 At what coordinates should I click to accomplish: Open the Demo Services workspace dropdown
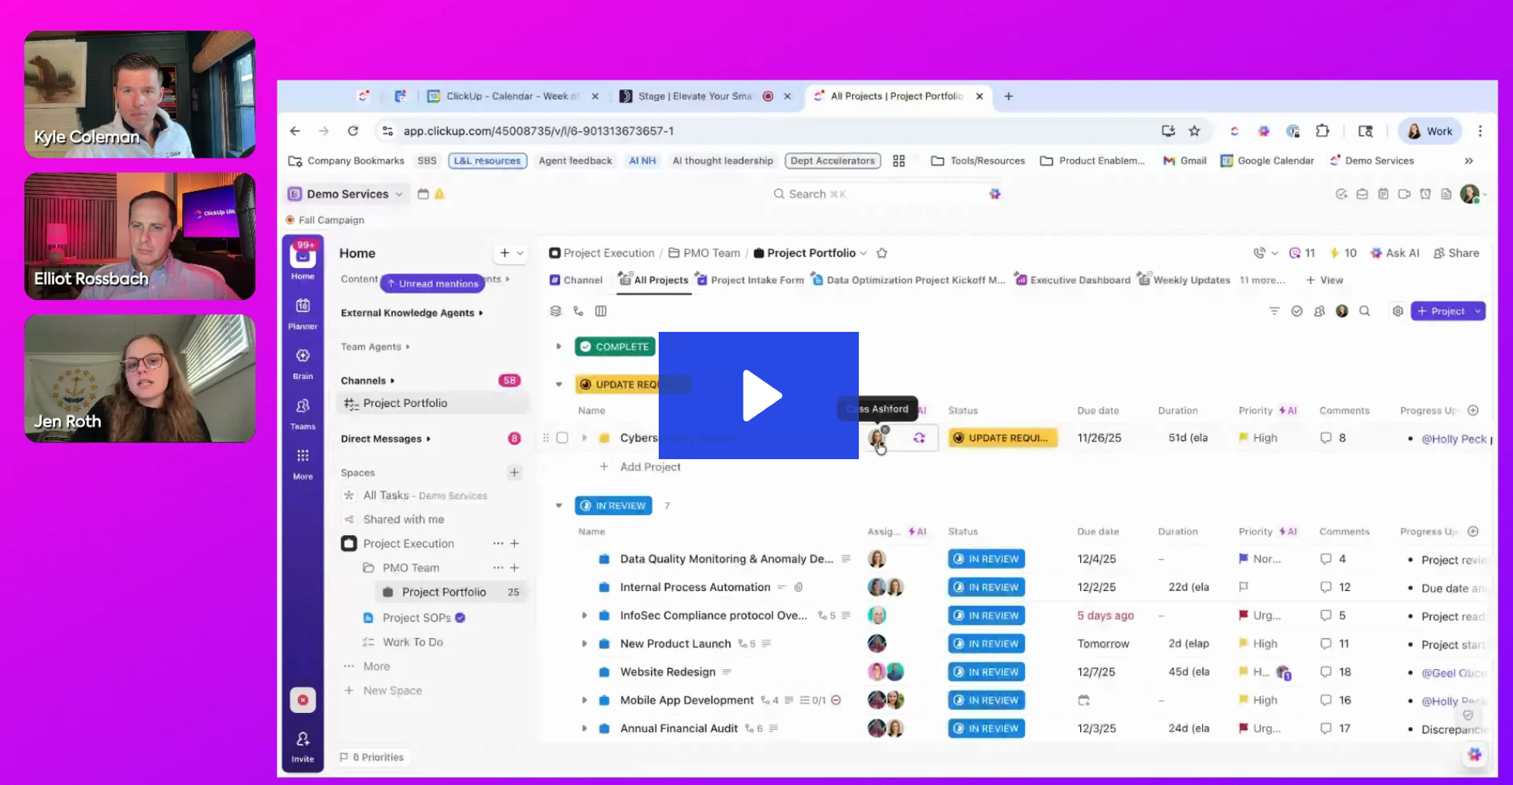tap(346, 194)
